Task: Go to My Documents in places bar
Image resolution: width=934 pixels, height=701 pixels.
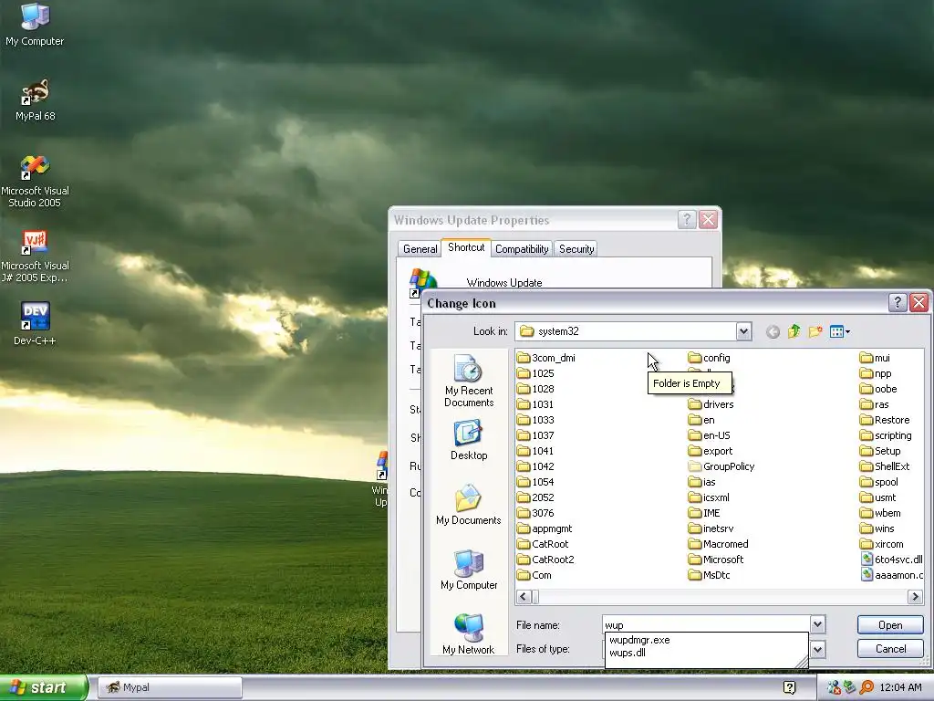Action: tap(469, 505)
